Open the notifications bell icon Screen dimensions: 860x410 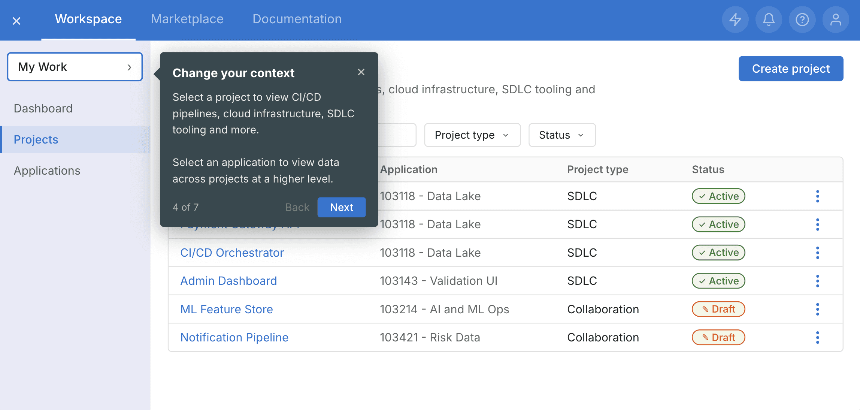[x=769, y=19]
